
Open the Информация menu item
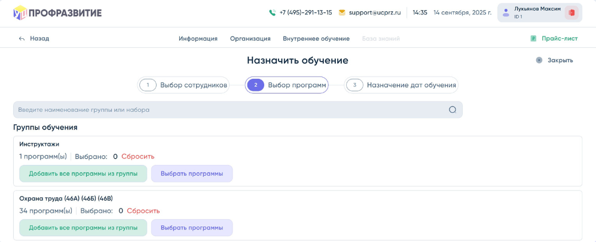point(198,39)
